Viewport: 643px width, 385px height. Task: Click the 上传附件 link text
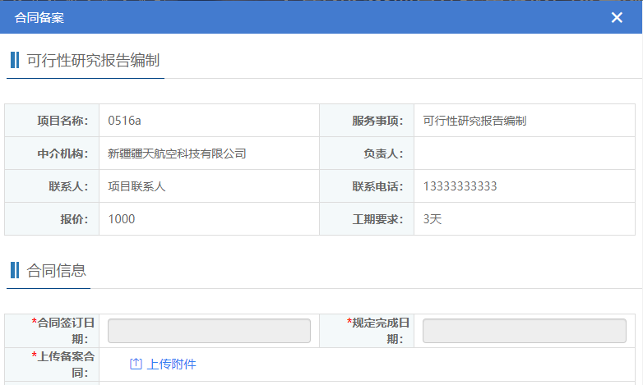(x=172, y=364)
